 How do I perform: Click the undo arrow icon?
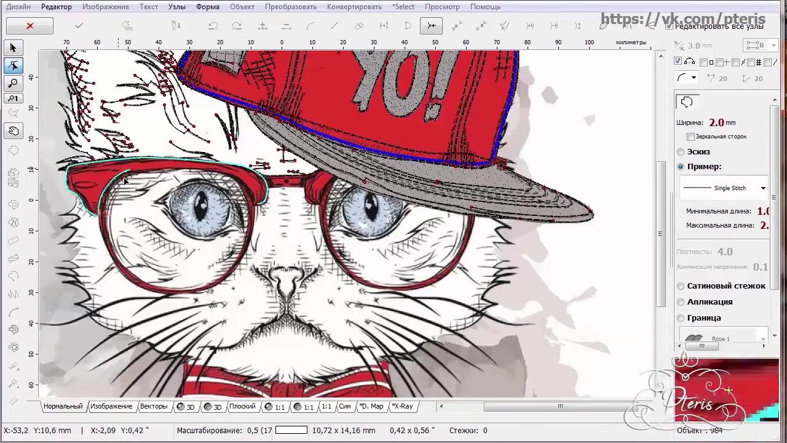pos(213,26)
